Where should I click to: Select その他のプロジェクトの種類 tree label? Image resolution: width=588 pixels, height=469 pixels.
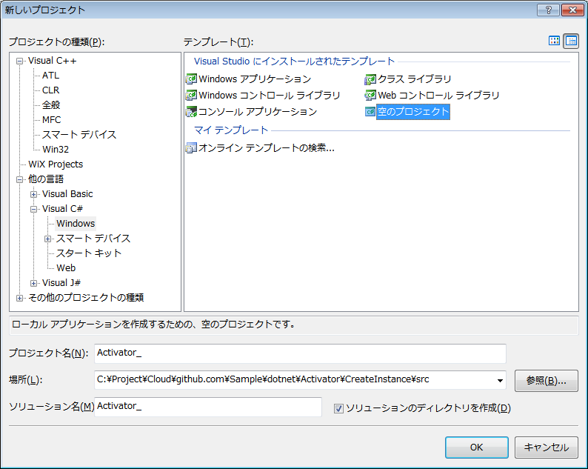click(86, 298)
